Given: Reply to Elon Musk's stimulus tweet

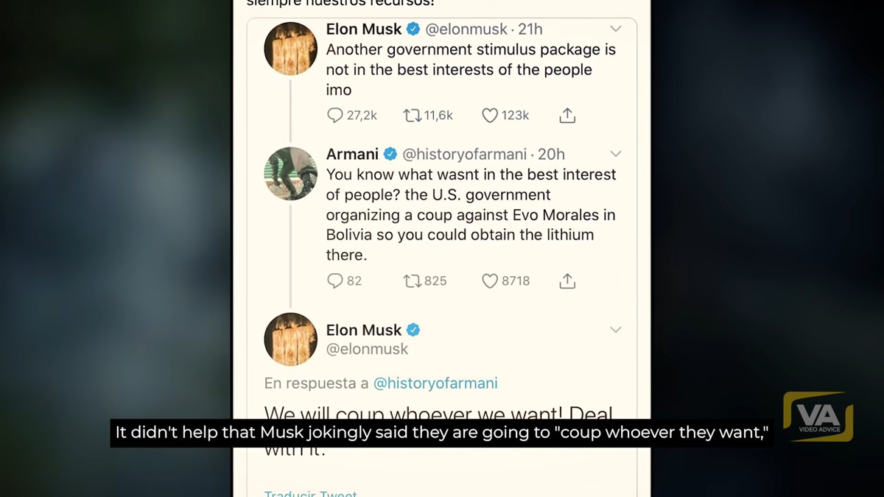Looking at the screenshot, I should click(x=335, y=116).
